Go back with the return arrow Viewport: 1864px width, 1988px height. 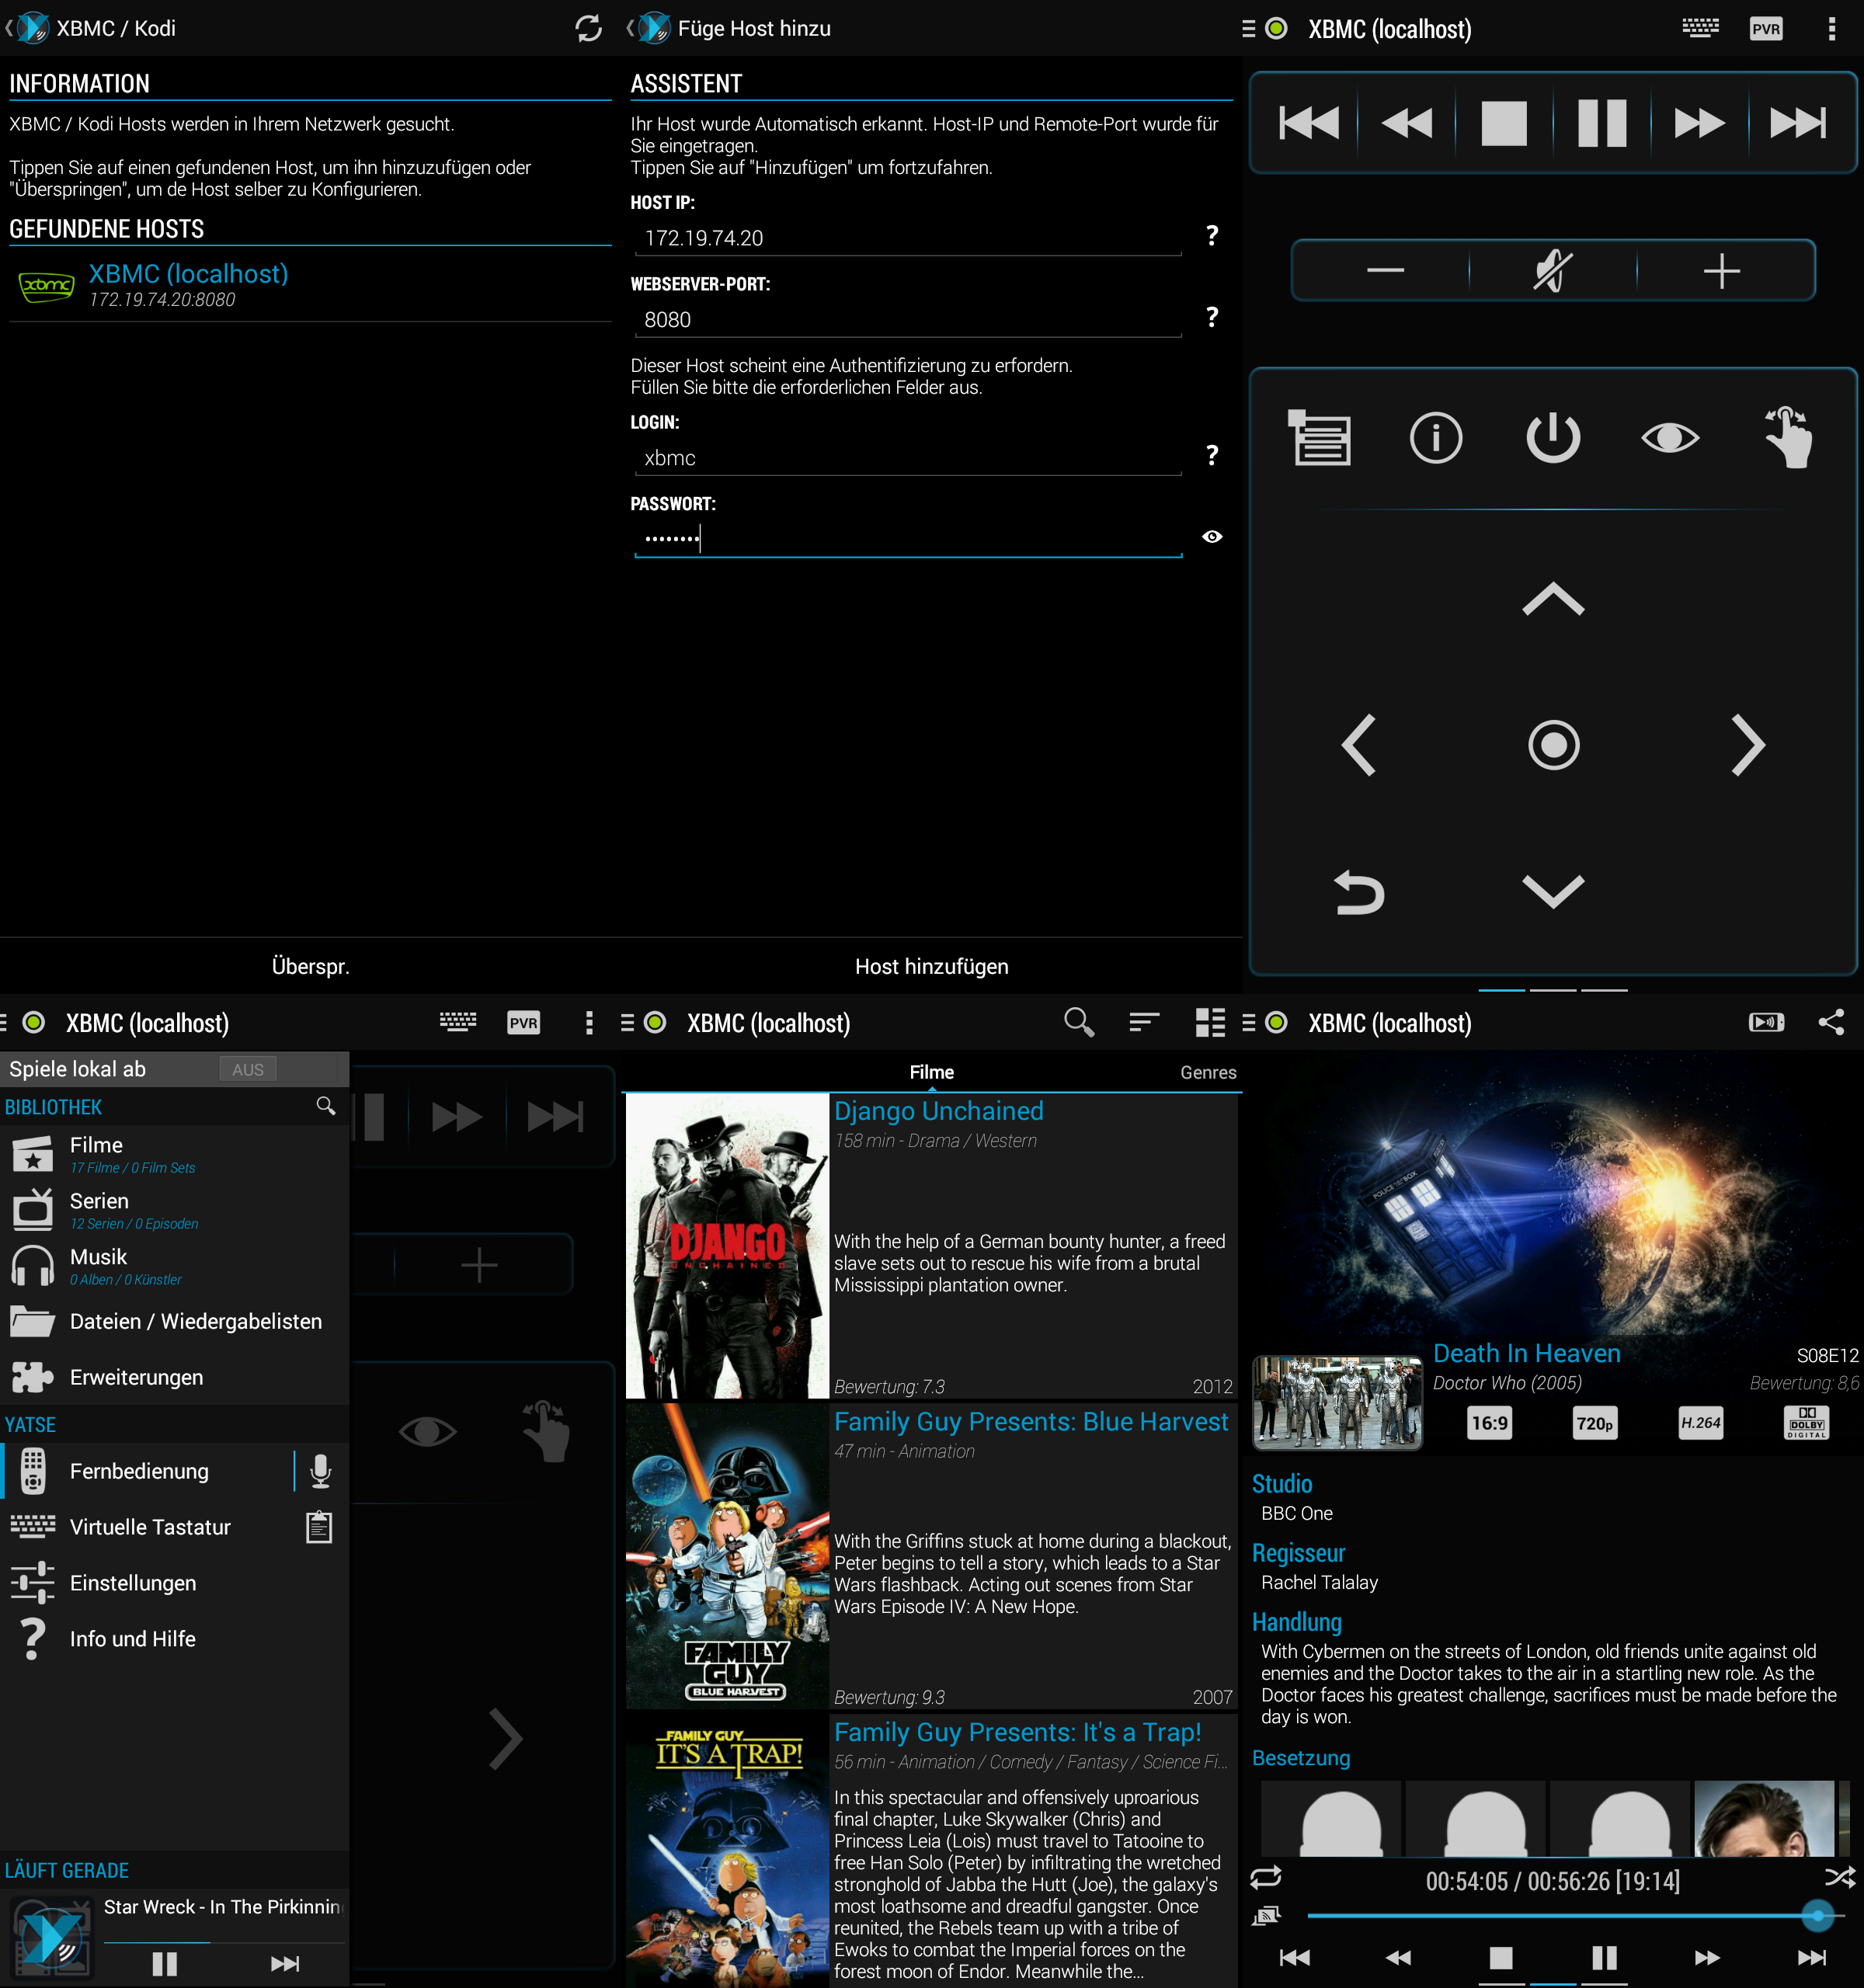(1358, 892)
